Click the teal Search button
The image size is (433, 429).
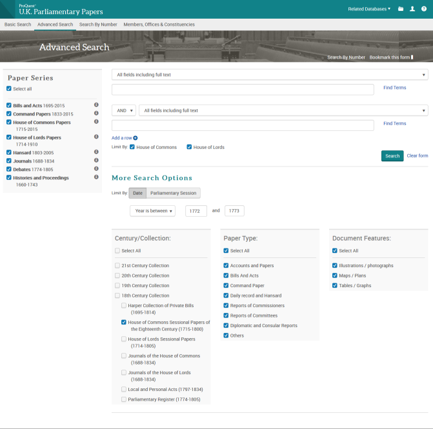coord(392,156)
